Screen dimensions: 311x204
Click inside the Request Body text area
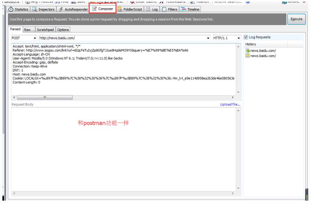(x=123, y=149)
